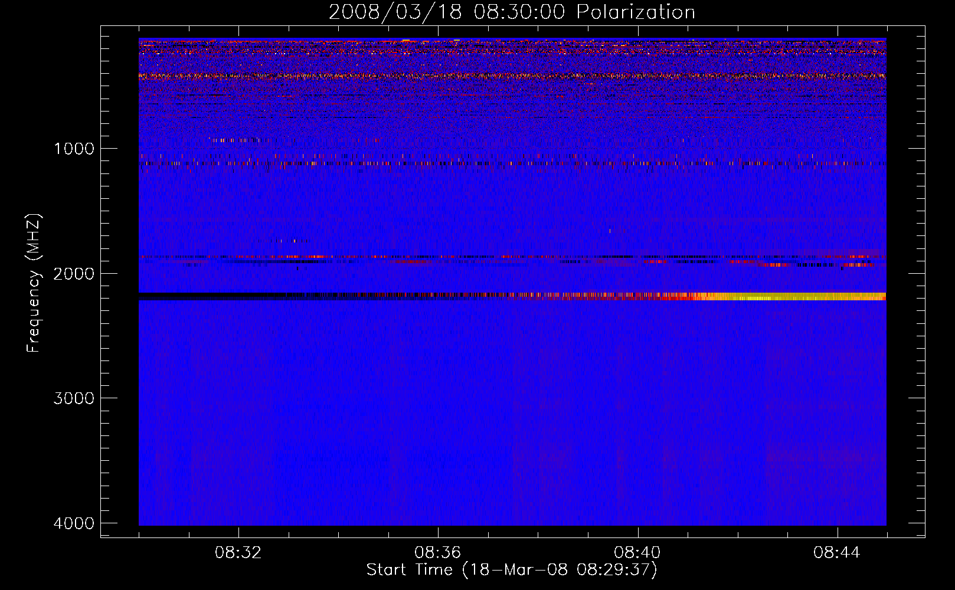Click the 2000 frequency tick label

pos(74,274)
